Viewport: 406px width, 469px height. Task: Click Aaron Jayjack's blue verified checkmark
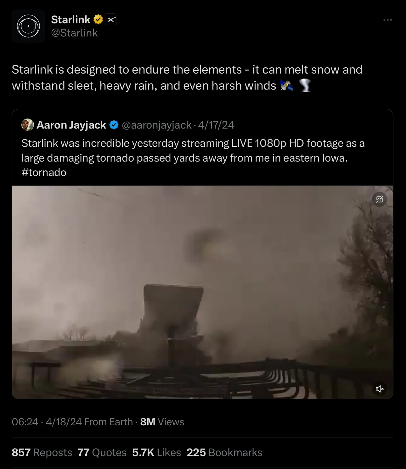tap(114, 125)
